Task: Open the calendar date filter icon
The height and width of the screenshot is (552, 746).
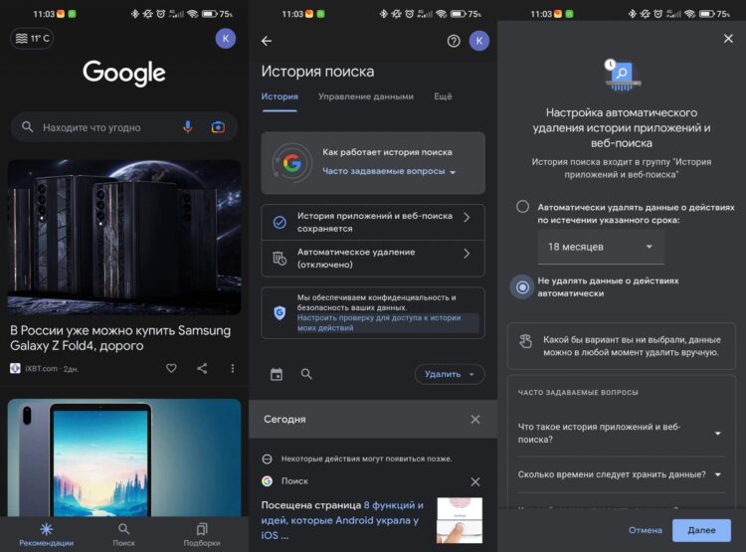Action: click(277, 374)
